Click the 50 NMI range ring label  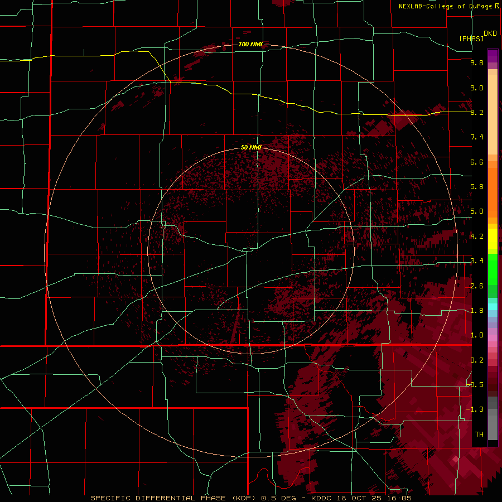(251, 147)
